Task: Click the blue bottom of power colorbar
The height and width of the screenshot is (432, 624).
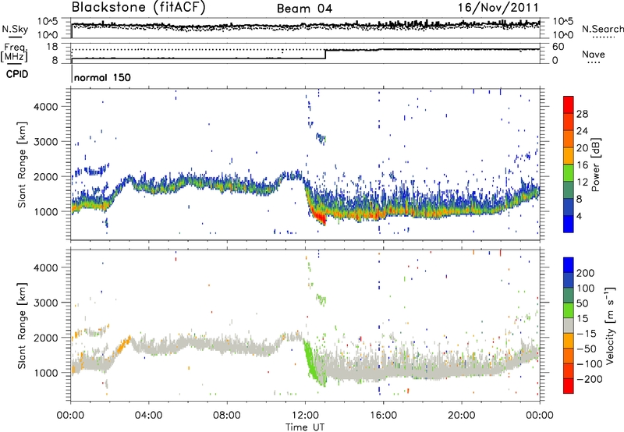Action: [569, 225]
